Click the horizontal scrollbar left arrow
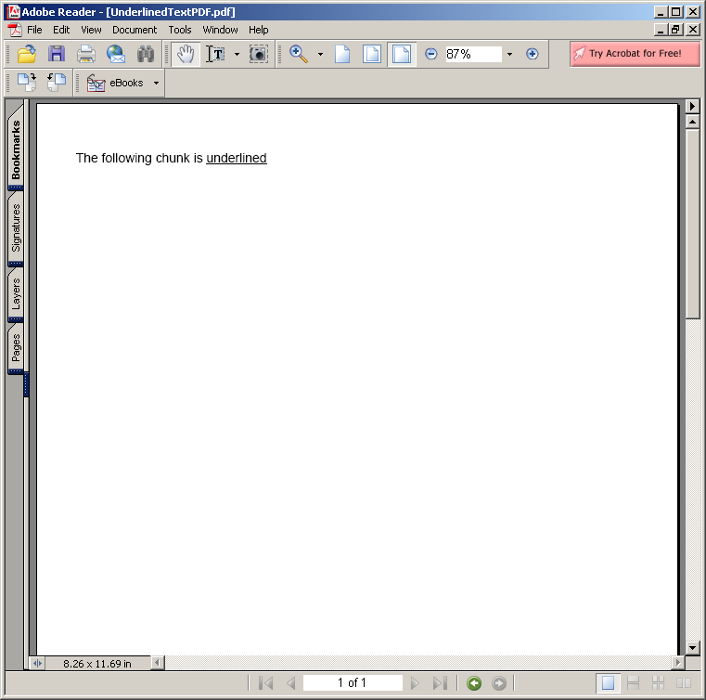The height and width of the screenshot is (700, 706). (x=157, y=663)
